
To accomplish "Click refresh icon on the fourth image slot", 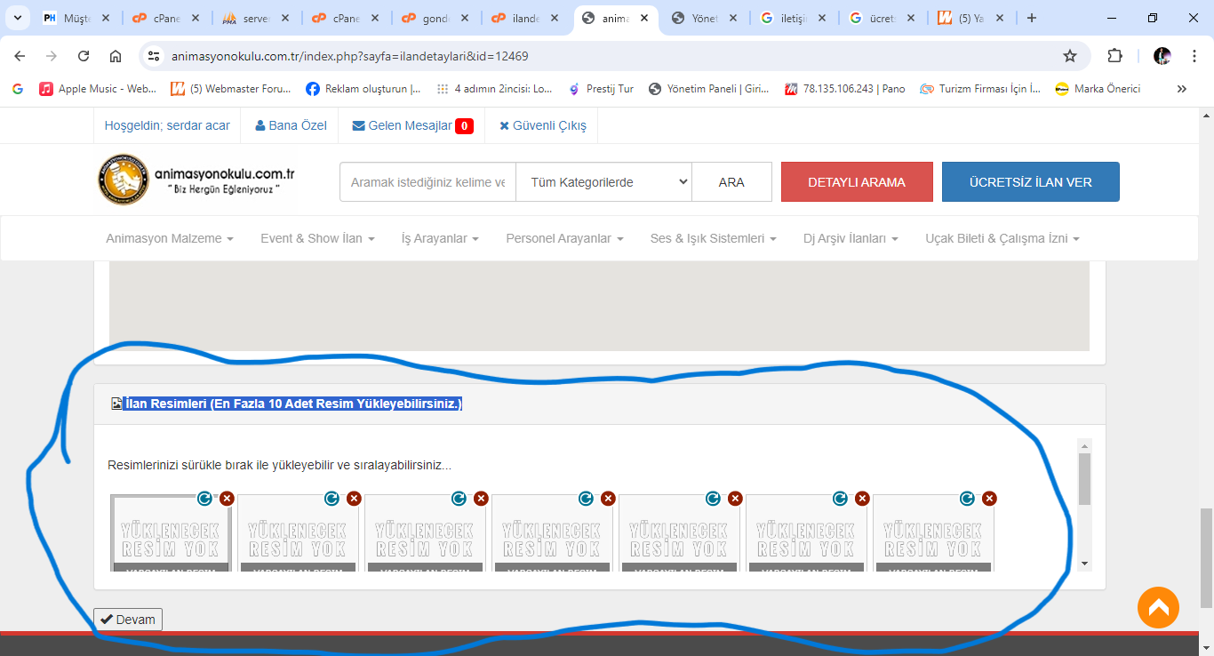I will (586, 499).
